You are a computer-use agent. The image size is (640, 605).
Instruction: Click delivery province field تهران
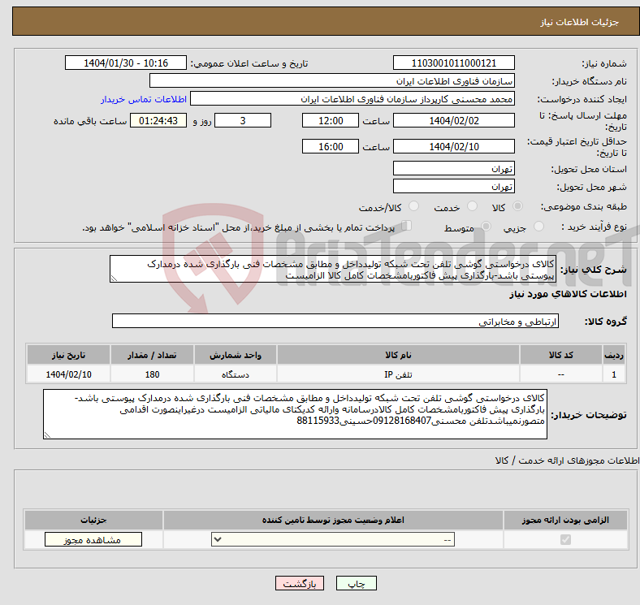pyautogui.click(x=453, y=168)
